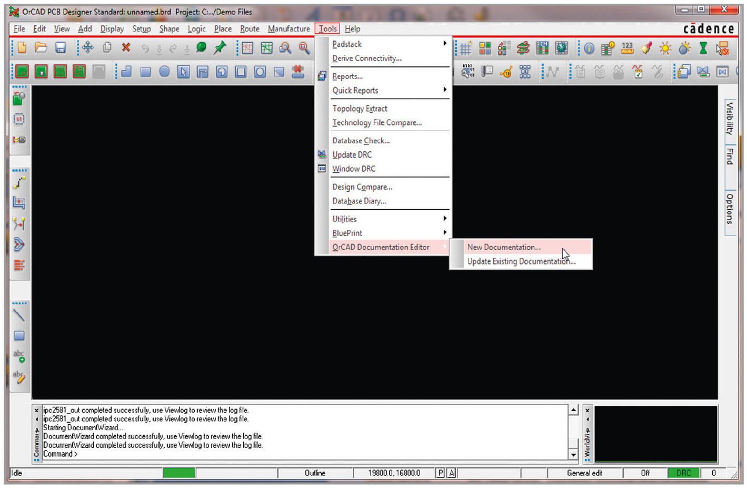Click the New file icon in toolbar
747x488 pixels.
(x=22, y=48)
